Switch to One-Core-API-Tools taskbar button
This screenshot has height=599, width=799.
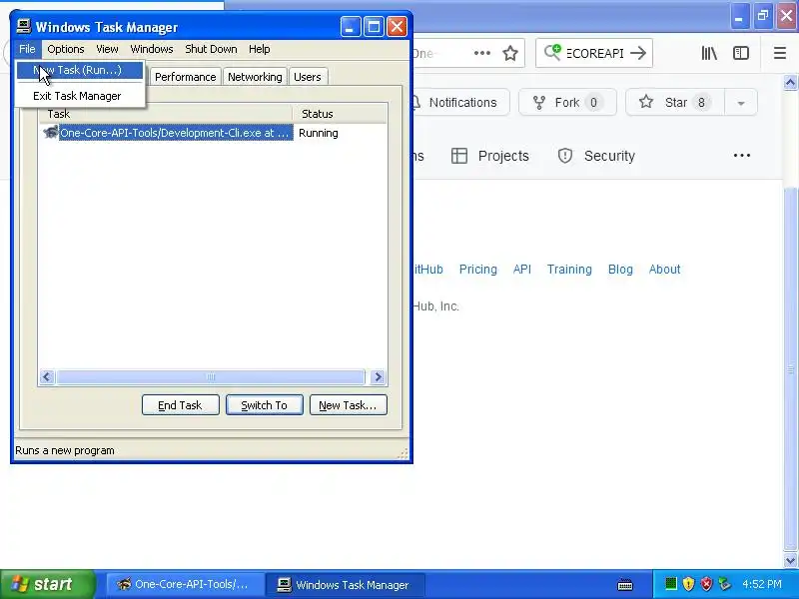185,584
